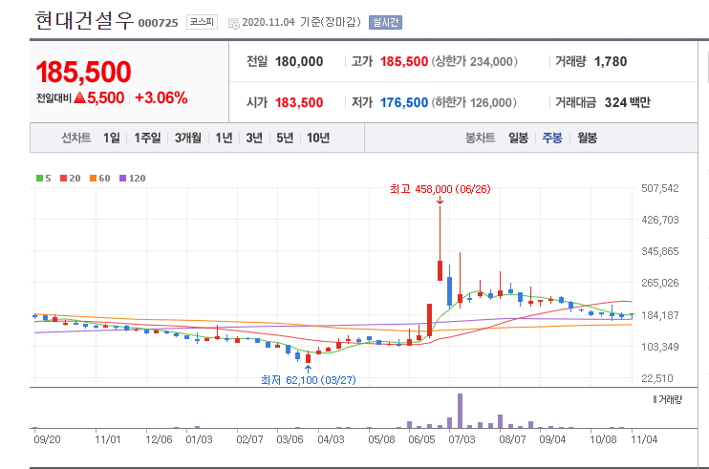709x469 pixels.
Task: Click the 하한가 126,000 text
Action: [x=474, y=102]
